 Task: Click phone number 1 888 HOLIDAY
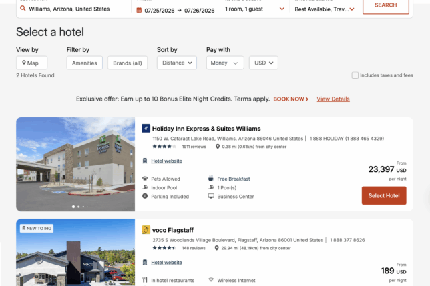pyautogui.click(x=347, y=139)
